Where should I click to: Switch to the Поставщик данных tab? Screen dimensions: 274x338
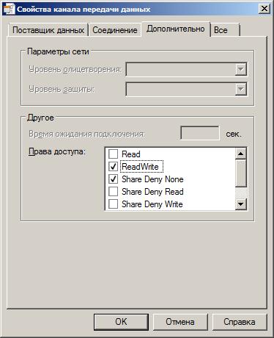48,30
